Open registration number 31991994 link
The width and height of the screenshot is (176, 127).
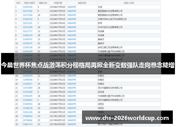tap(27, 52)
